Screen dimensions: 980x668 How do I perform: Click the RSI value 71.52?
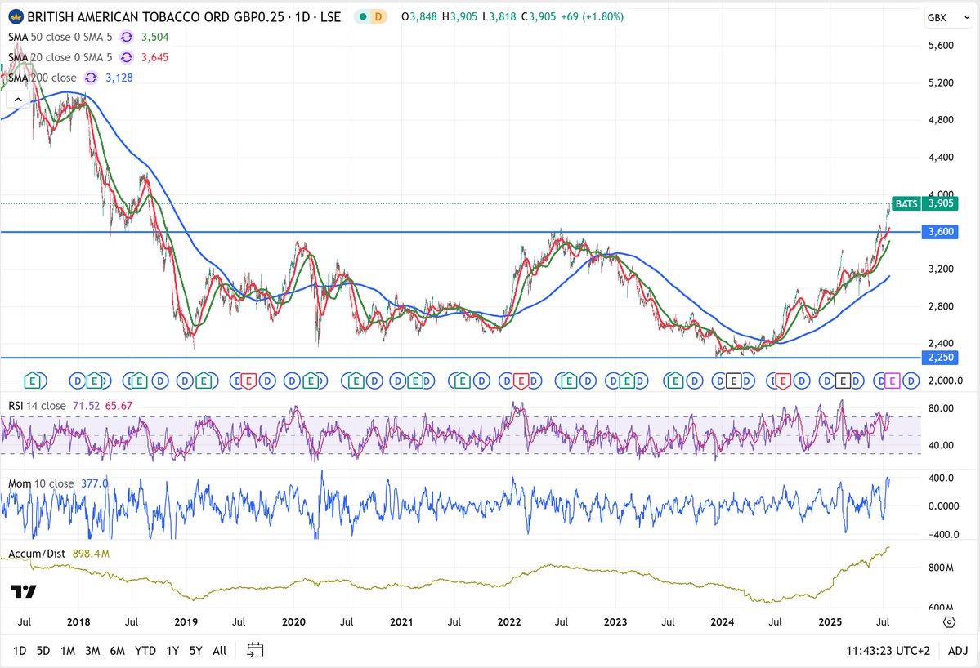[86, 406]
